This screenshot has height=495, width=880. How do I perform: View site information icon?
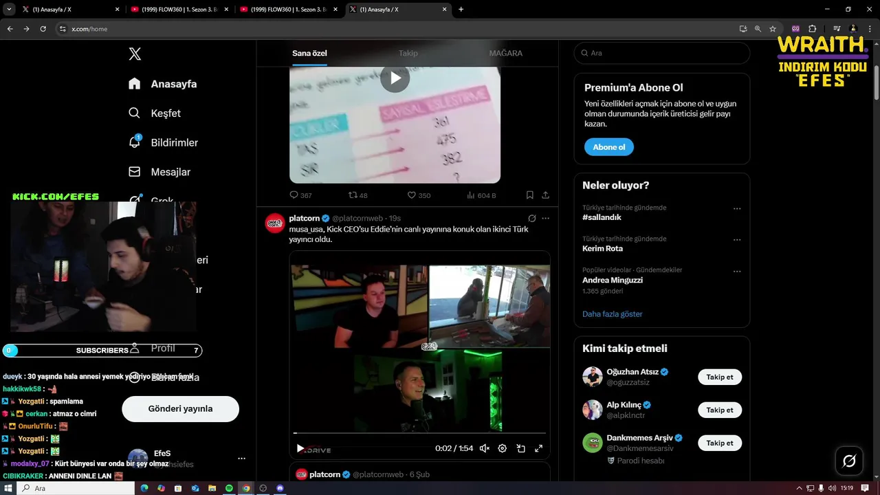(x=62, y=29)
